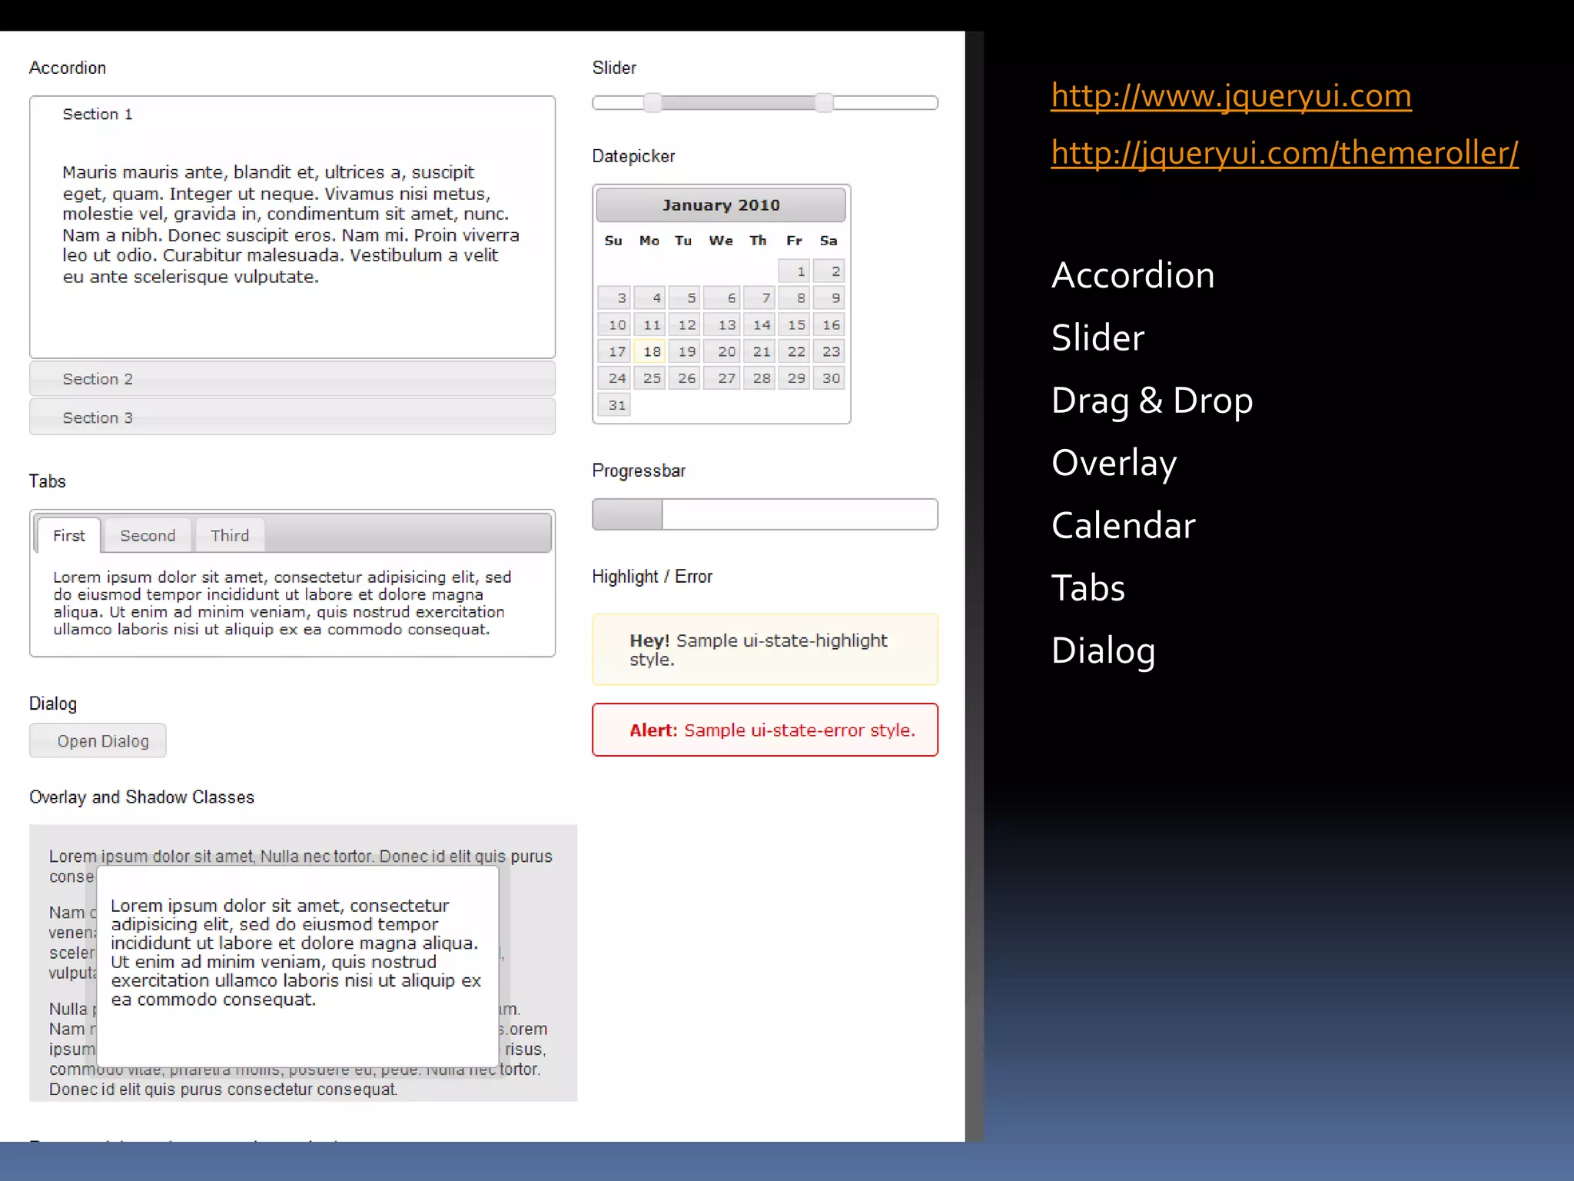Select January 20 in the datepicker
The height and width of the screenshot is (1181, 1574).
[722, 351]
